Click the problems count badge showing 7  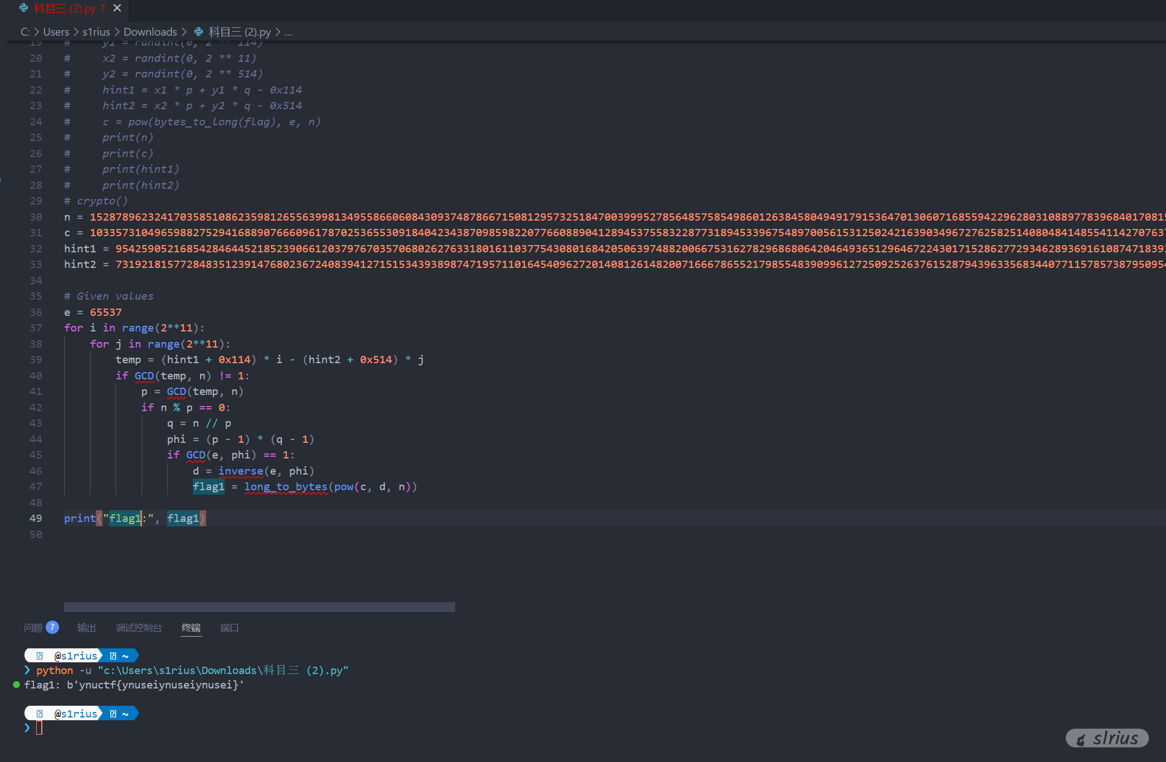52,627
